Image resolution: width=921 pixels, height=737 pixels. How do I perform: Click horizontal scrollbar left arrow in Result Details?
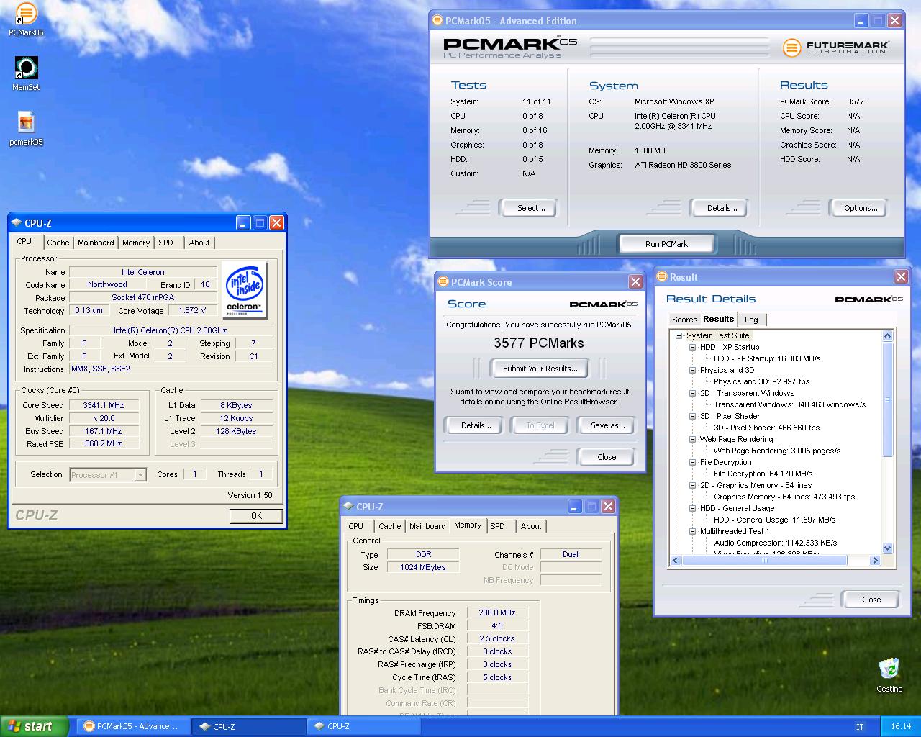pyautogui.click(x=676, y=560)
